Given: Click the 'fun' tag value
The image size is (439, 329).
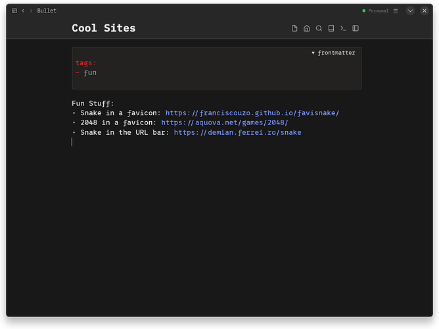Looking at the screenshot, I should 90,72.
